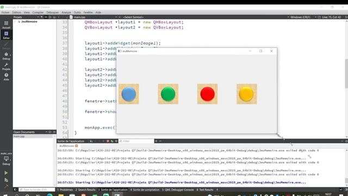Screen dimensions: 348x196
Task: Show the 1 Problèmes pane
Action: 65,189
